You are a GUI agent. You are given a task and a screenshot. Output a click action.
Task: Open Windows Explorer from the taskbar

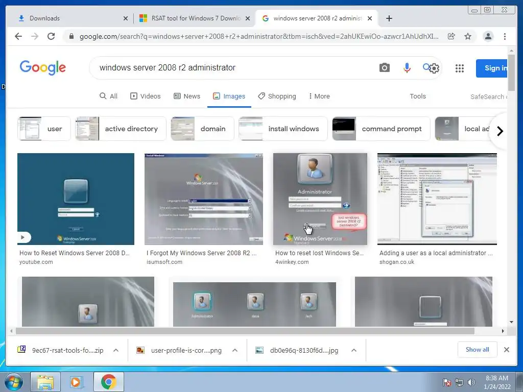coord(45,382)
